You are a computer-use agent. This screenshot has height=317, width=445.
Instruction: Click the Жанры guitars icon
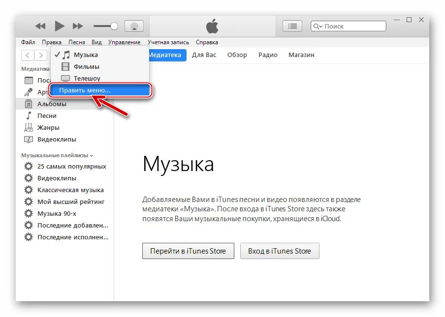[29, 127]
